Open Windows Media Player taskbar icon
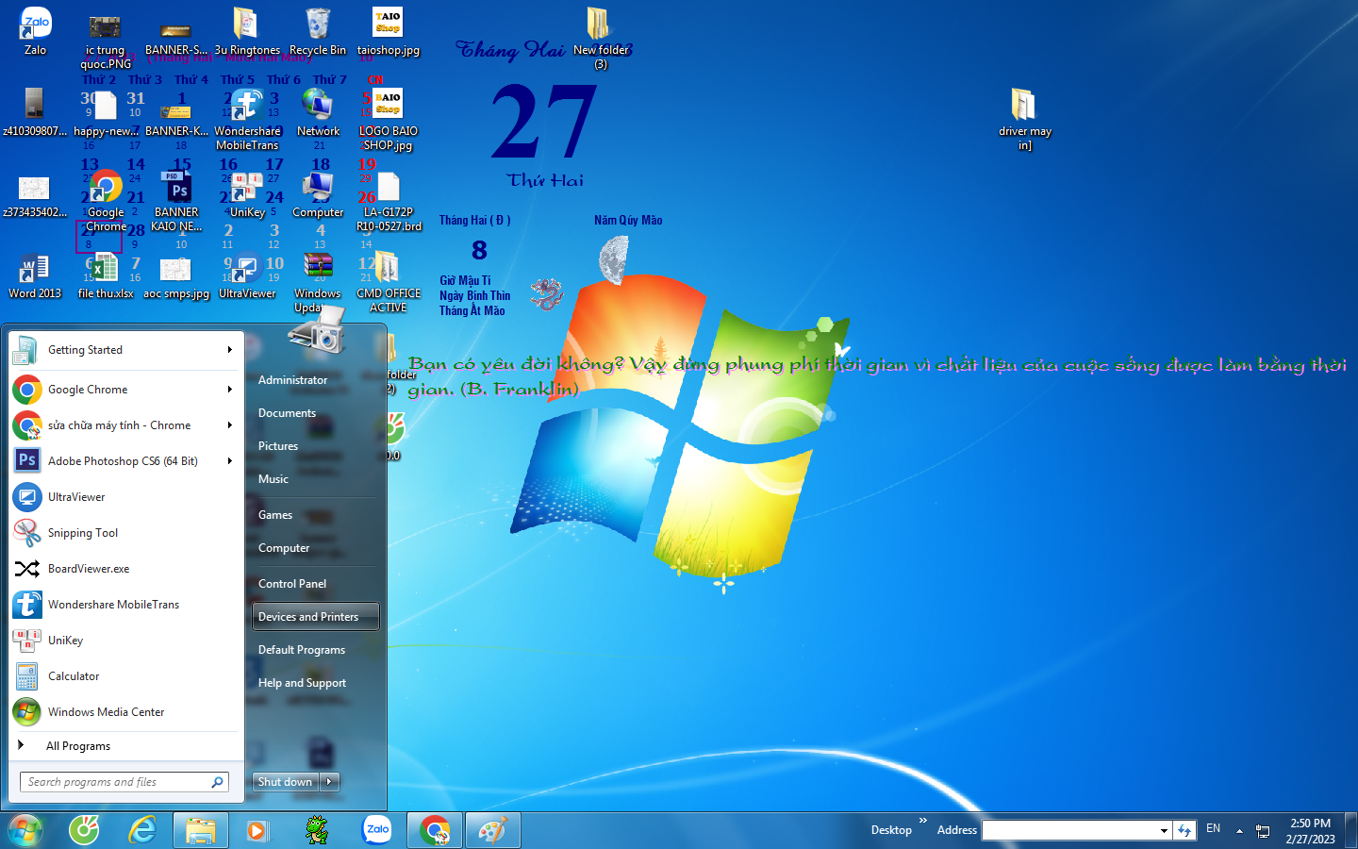 (x=257, y=830)
